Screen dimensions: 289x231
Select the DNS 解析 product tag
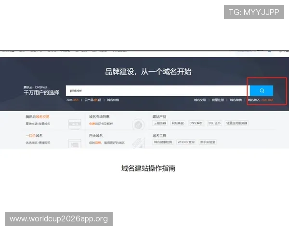point(196,123)
